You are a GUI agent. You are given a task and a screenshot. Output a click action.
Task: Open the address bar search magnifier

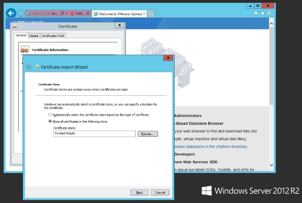62,13
